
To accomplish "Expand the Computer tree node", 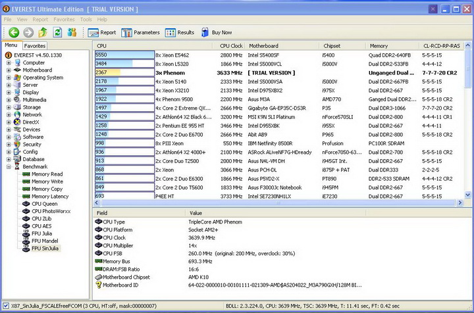I will 9,62.
